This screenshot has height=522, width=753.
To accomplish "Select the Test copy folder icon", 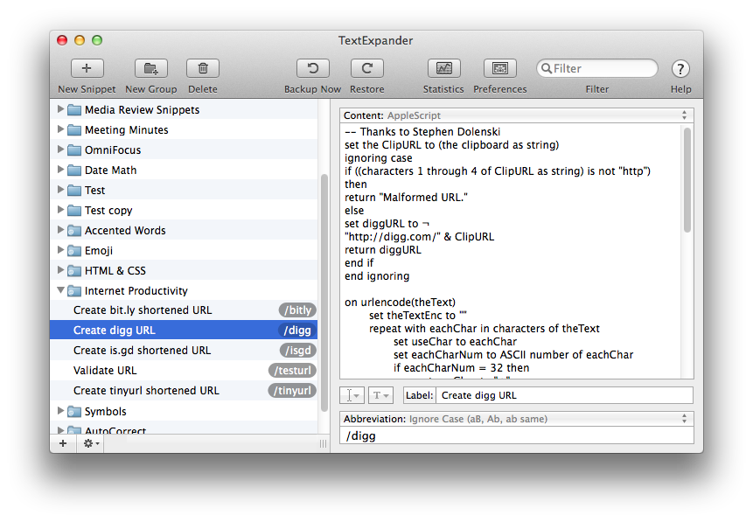I will coord(74,211).
